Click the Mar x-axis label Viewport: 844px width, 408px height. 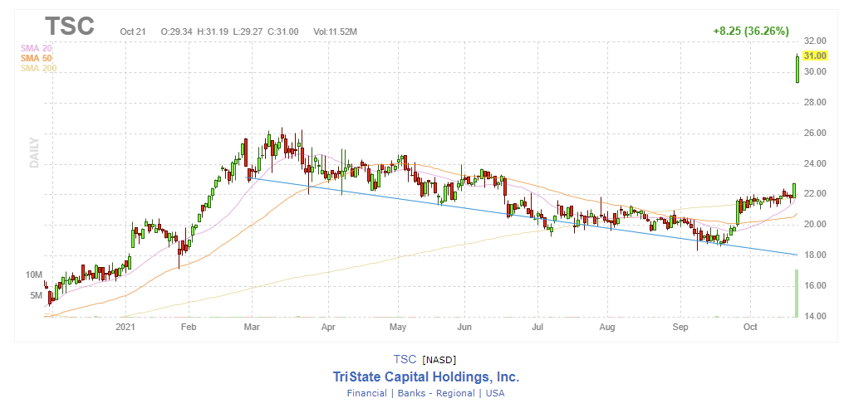[252, 327]
